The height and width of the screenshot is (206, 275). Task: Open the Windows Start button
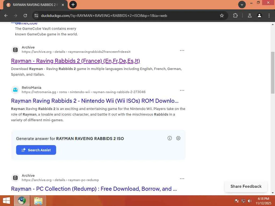(x=6, y=201)
